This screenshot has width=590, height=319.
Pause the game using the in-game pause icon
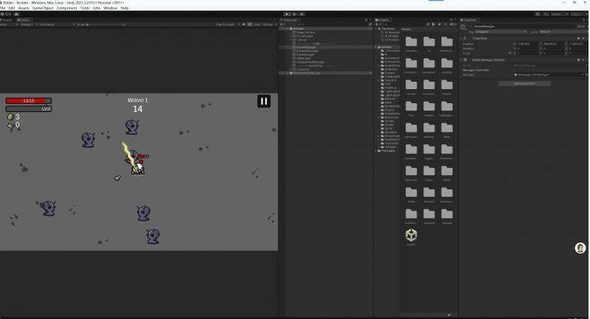[x=264, y=101]
